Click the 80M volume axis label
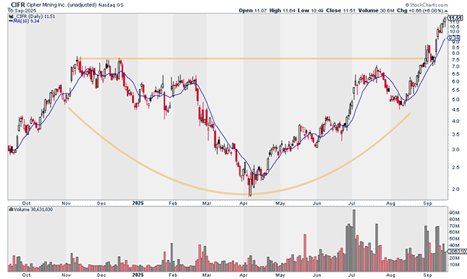Image resolution: width=467 pixels, height=279 pixels. [x=454, y=220]
